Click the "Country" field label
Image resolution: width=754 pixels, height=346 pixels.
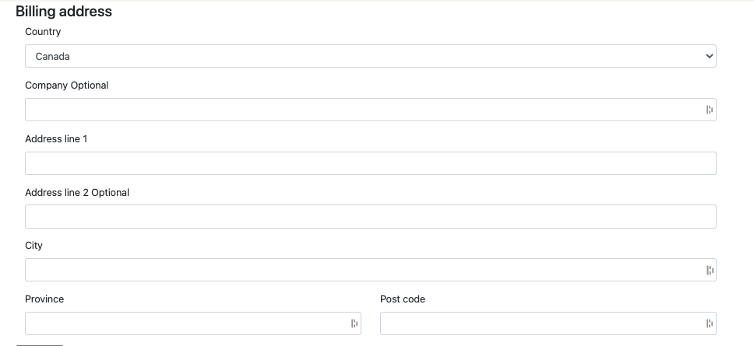pyautogui.click(x=43, y=32)
